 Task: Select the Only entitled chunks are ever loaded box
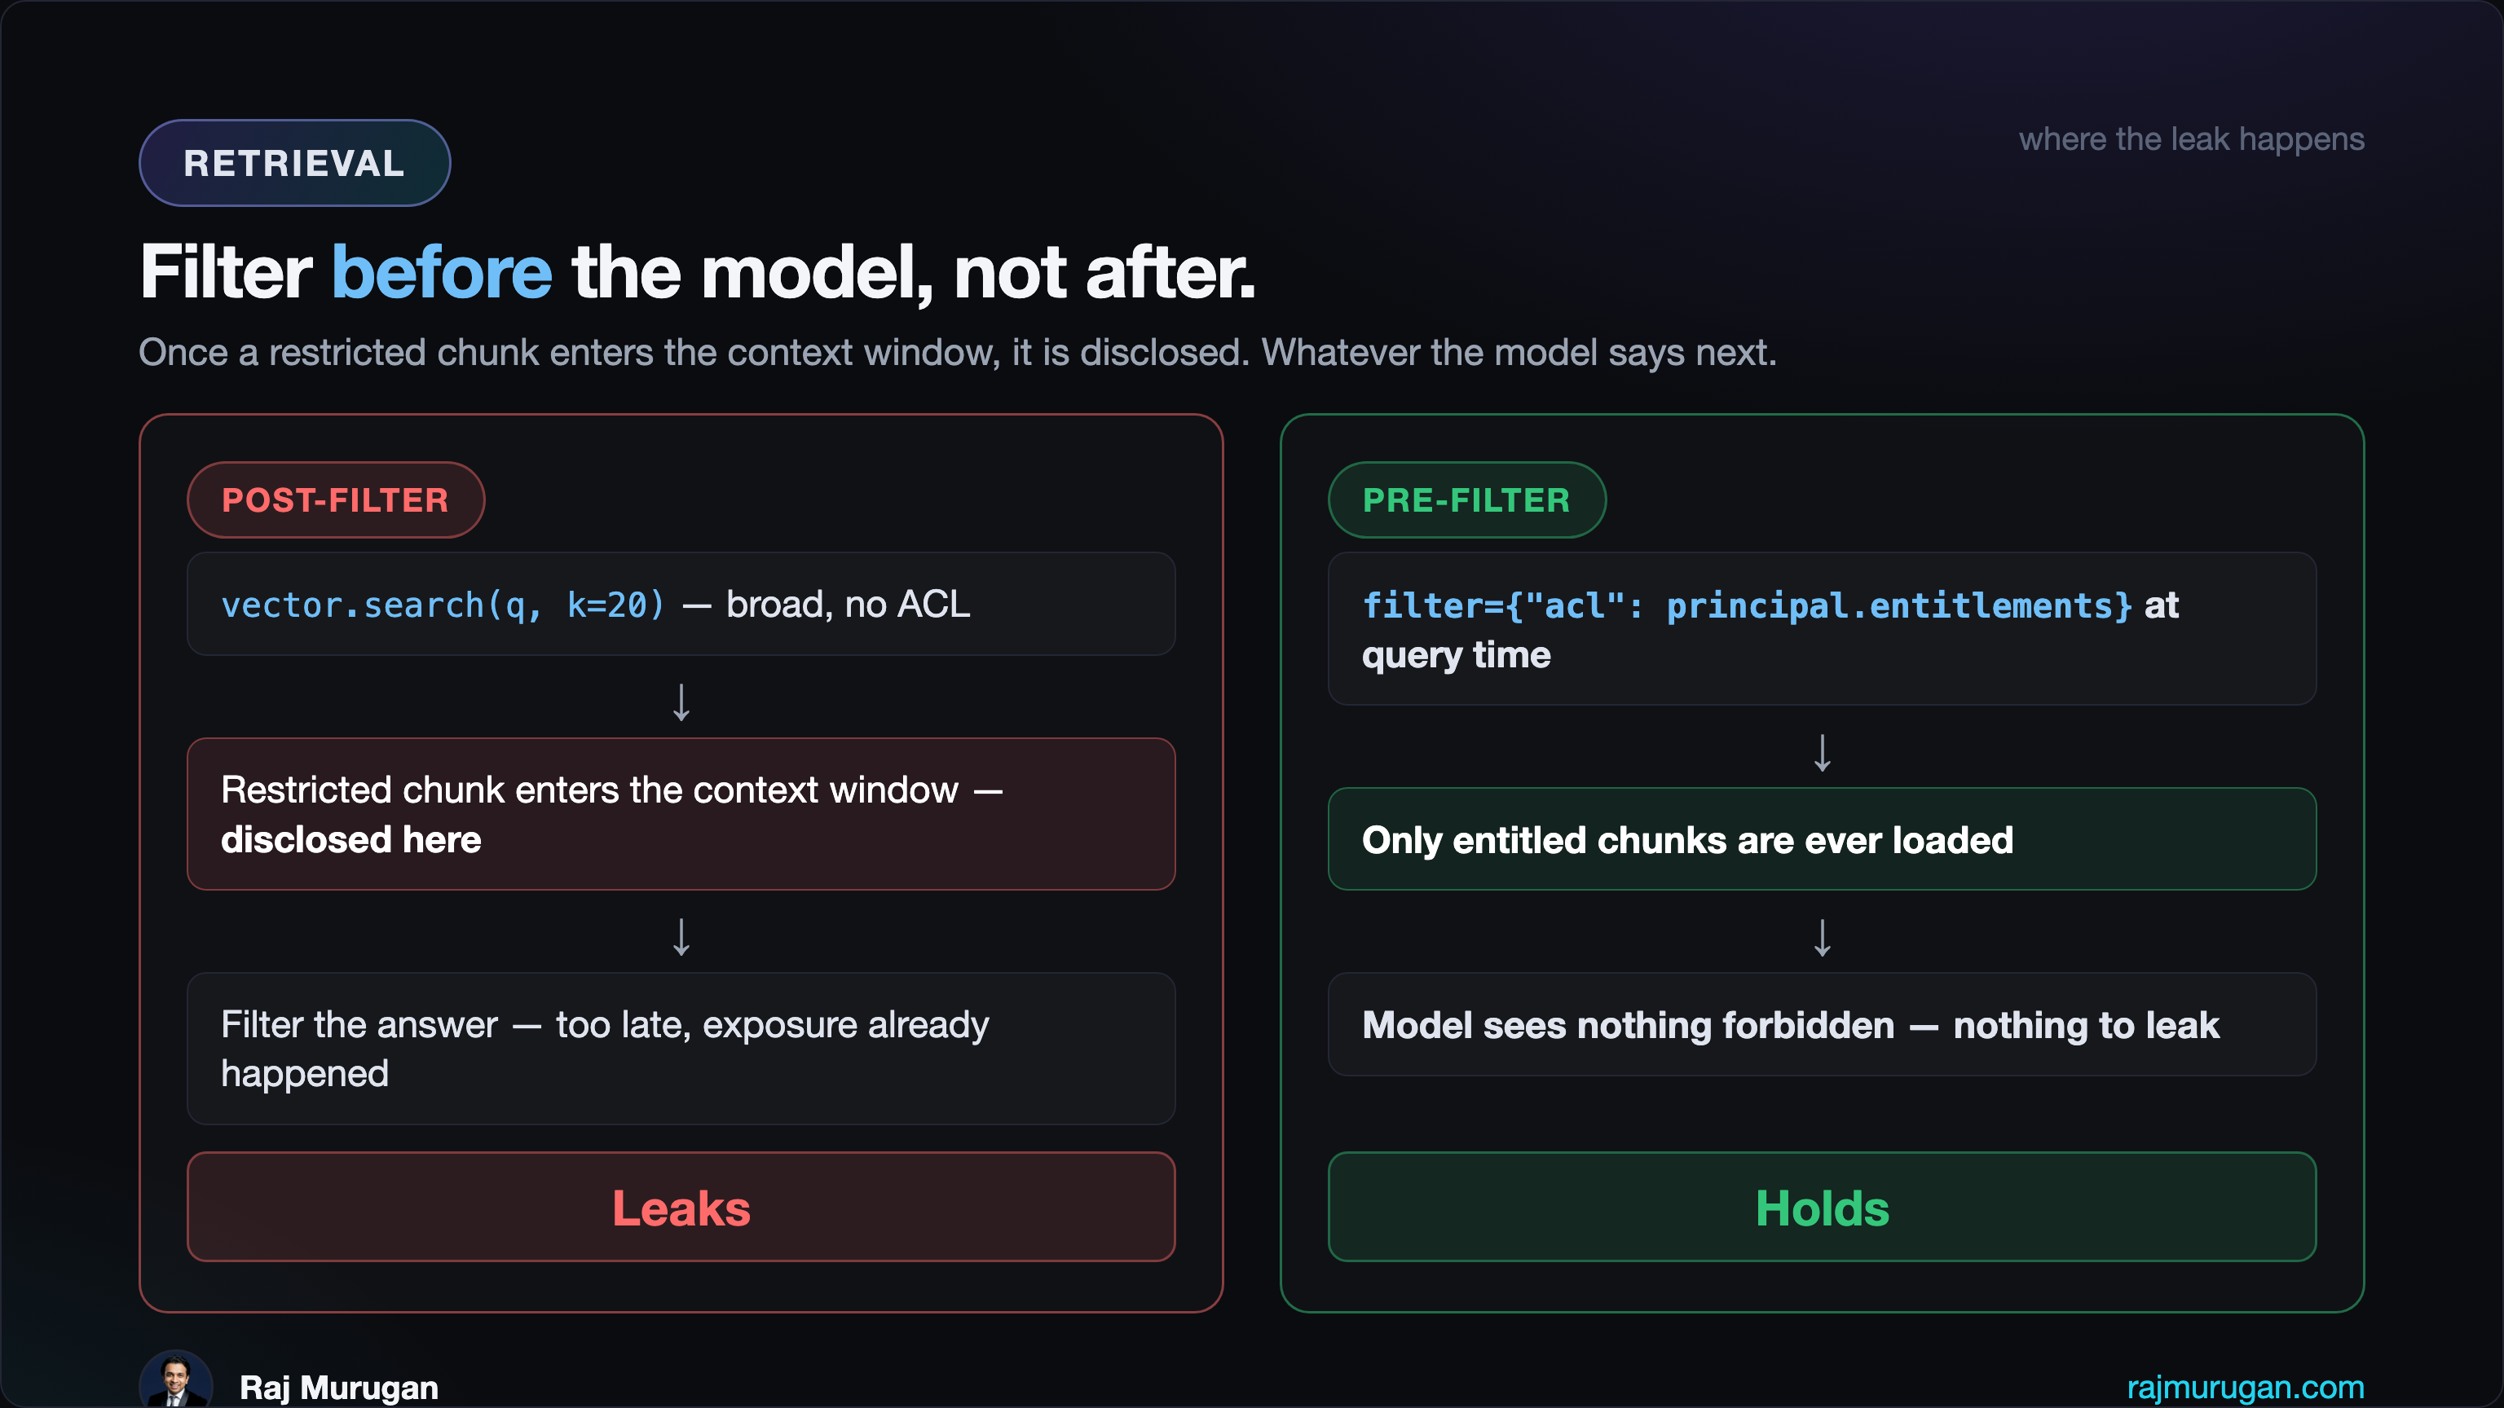(x=1822, y=838)
